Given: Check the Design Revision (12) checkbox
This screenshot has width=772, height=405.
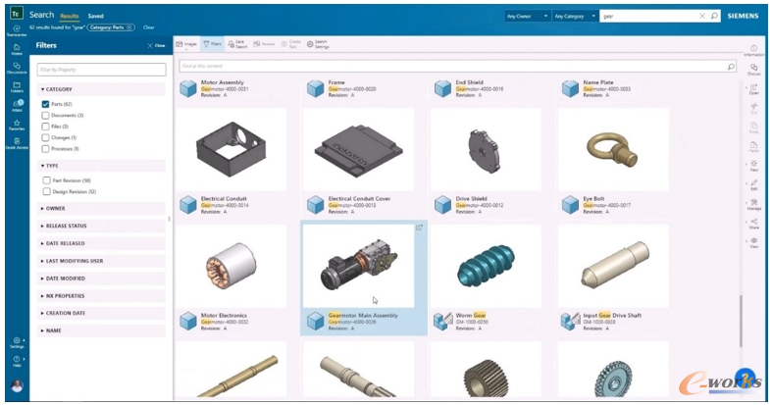Looking at the screenshot, I should [46, 191].
